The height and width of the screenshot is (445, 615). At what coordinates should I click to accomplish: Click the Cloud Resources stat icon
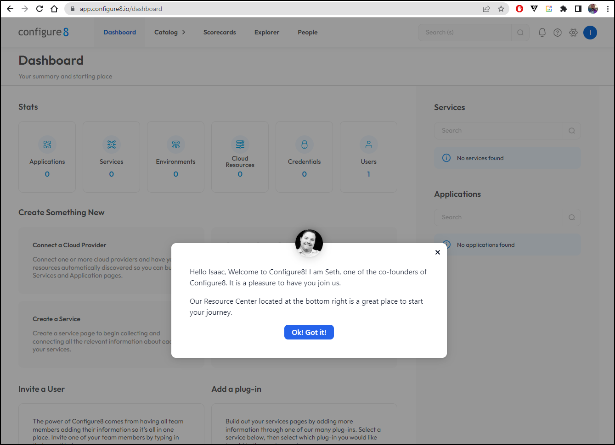click(240, 145)
